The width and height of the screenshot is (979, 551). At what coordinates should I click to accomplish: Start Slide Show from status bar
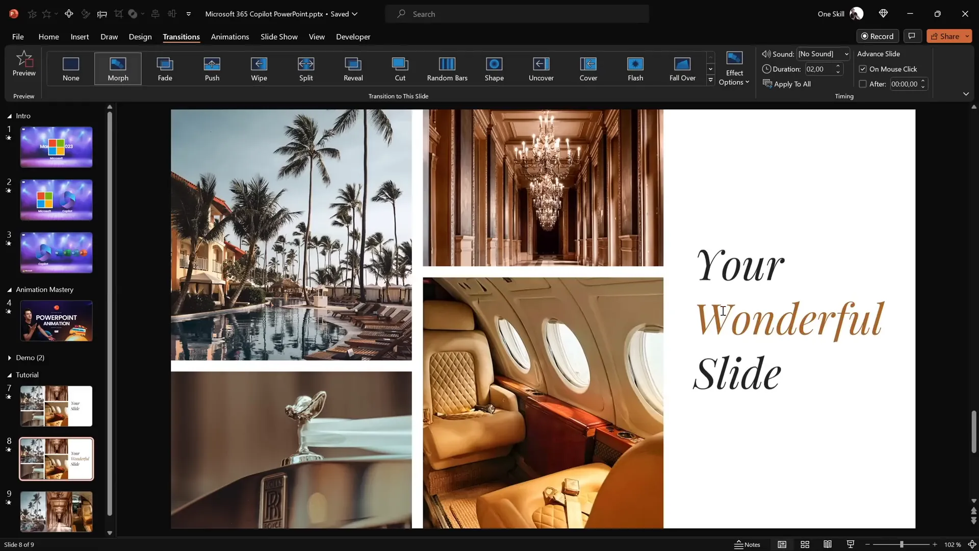(x=851, y=544)
